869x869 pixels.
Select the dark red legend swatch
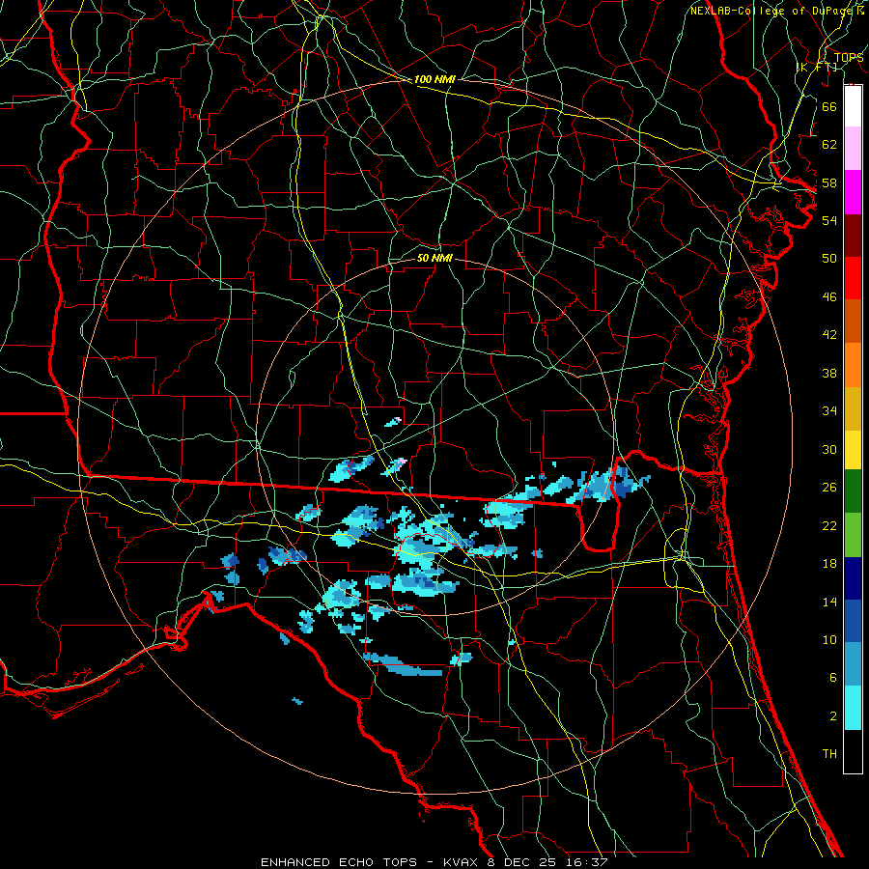[x=853, y=236]
